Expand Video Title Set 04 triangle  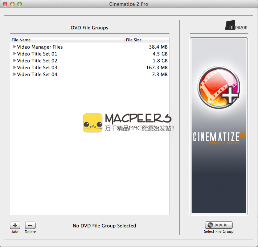pyautogui.click(x=15, y=74)
